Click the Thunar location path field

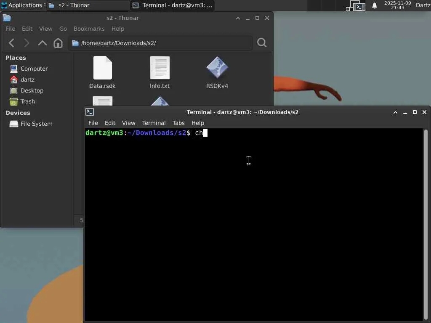coord(160,43)
